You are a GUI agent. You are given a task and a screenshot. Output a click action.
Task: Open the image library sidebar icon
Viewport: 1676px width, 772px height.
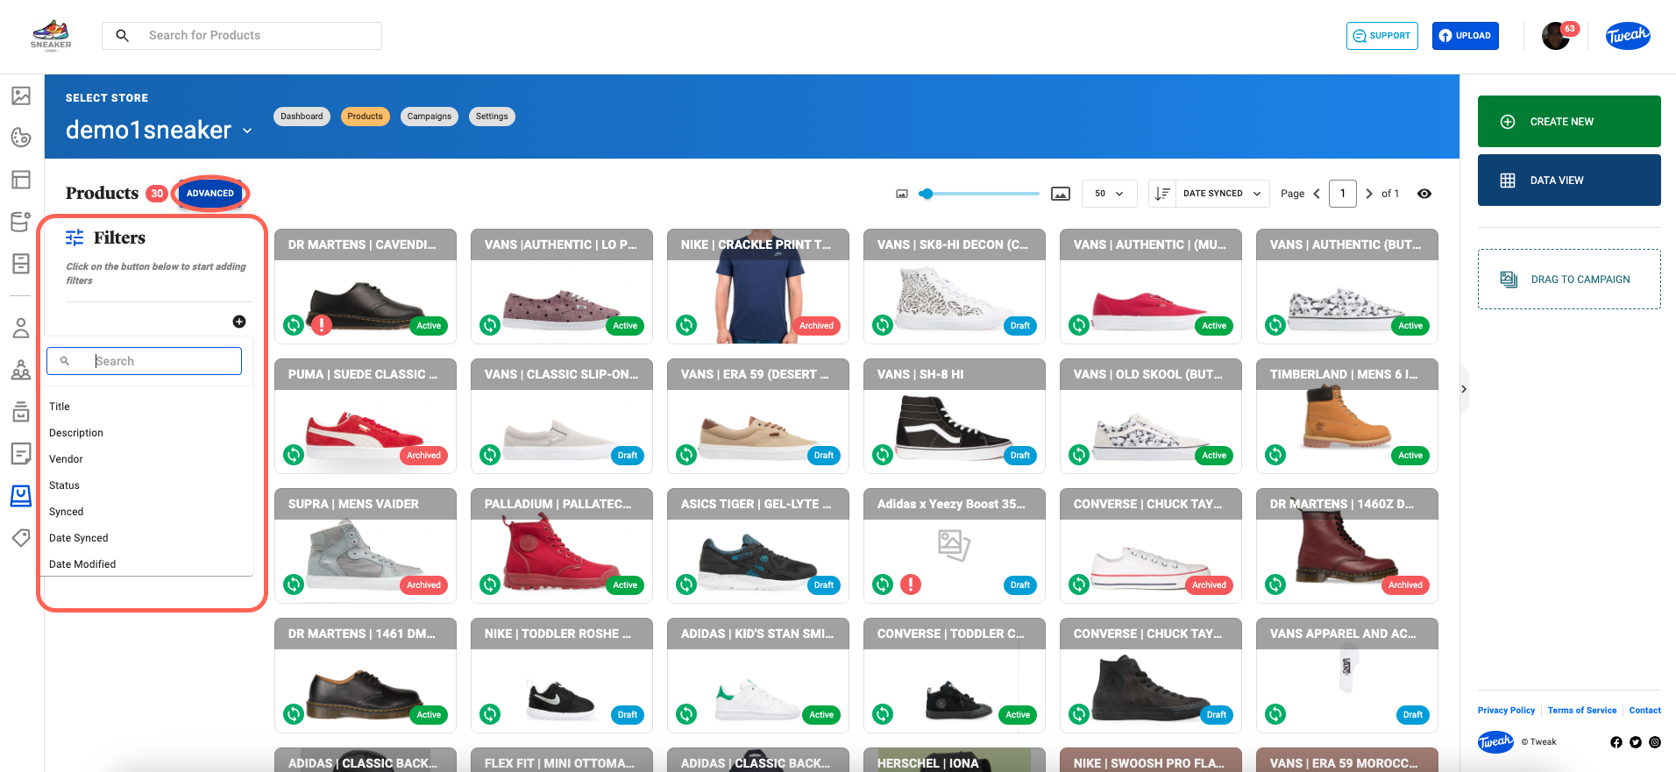(21, 96)
